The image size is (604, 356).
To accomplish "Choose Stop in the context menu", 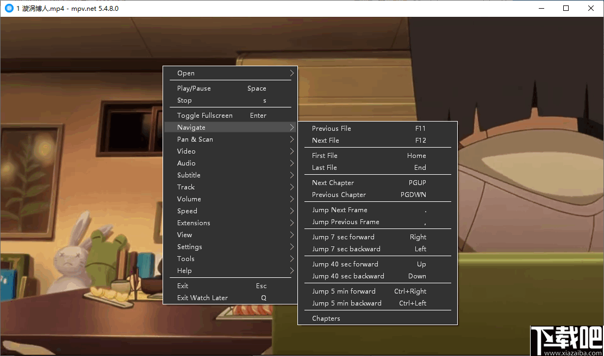I will 184,100.
